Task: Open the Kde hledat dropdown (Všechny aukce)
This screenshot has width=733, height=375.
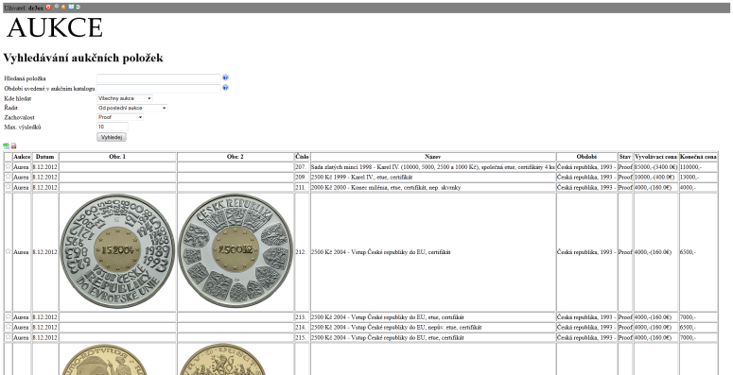Action: click(x=125, y=98)
